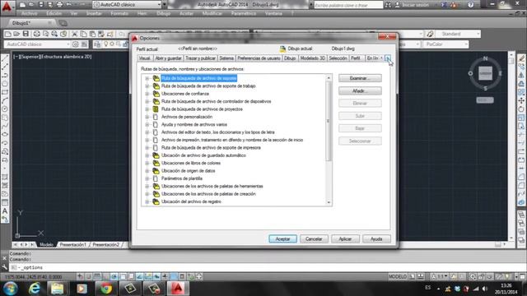527x296 pixels.
Task: Toggle Infer Constraints in the status bar
Action: [80, 276]
